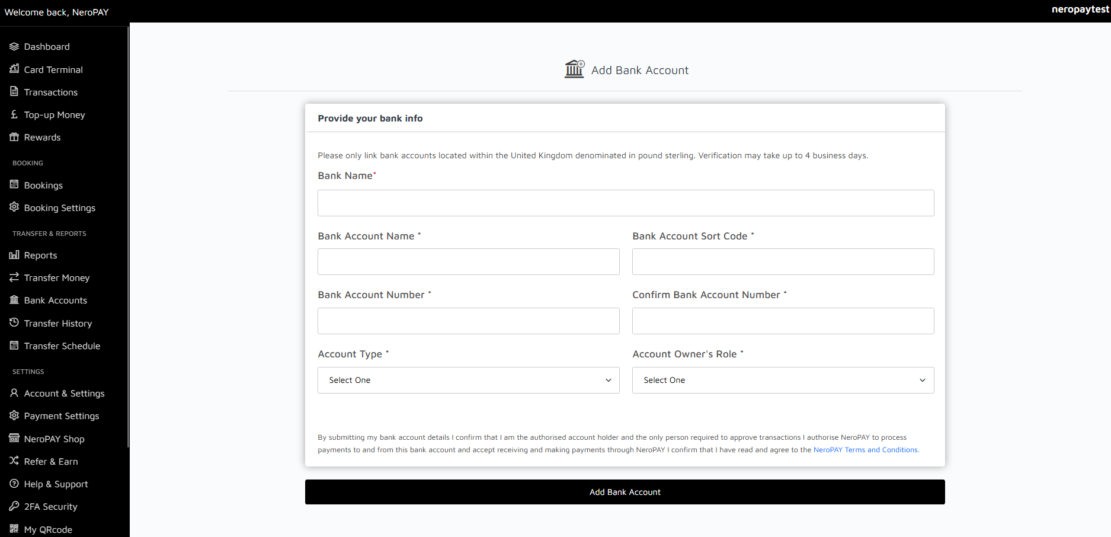Go to Transactions in the sidebar
Image resolution: width=1111 pixels, height=537 pixels.
(x=50, y=92)
